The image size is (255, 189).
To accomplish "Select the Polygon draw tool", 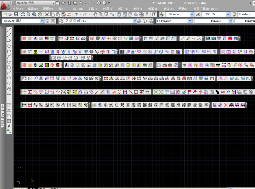I will 9,46.
